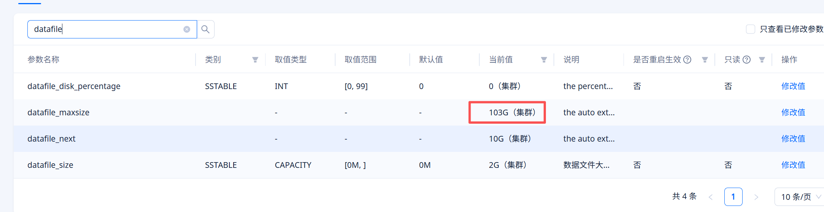Click 修改值 for datafile_maxsize

click(x=793, y=112)
